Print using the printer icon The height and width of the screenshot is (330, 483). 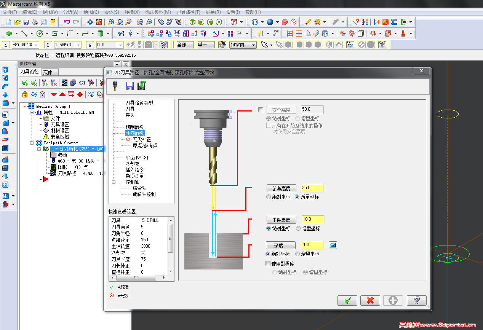35,22
